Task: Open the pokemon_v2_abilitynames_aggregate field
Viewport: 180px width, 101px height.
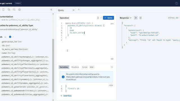Action: click(x=25, y=83)
